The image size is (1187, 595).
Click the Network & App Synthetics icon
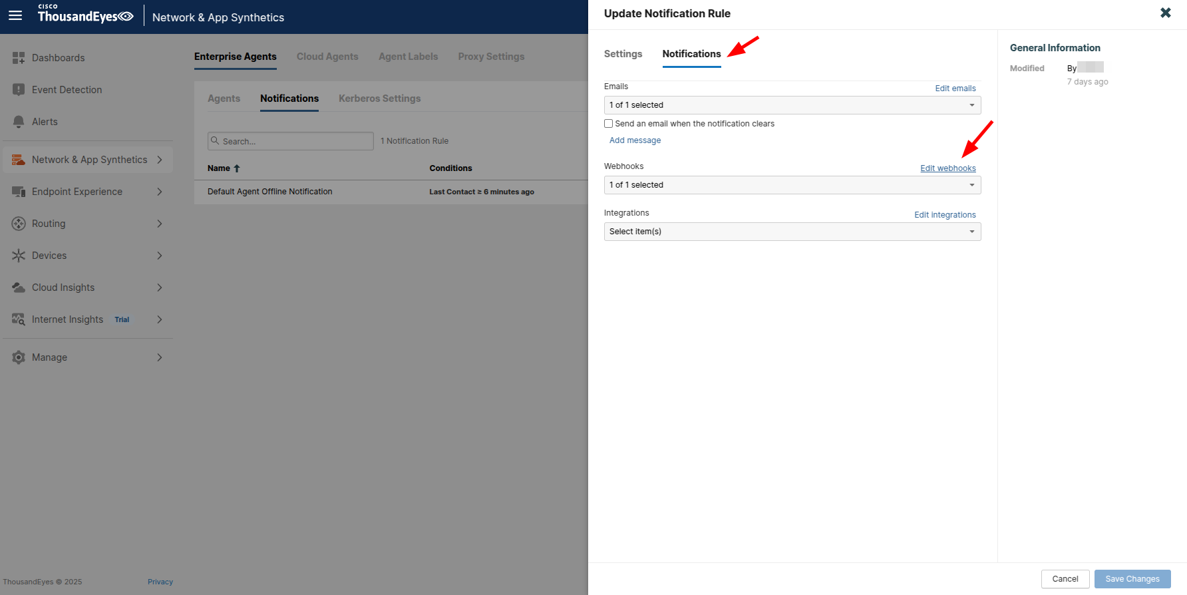point(19,160)
